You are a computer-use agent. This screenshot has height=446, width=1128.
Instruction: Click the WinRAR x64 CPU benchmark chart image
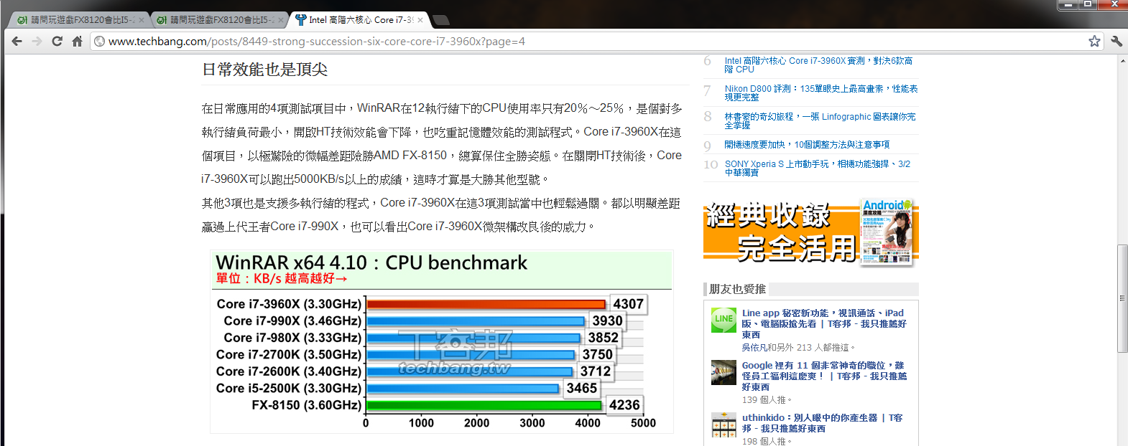[442, 342]
